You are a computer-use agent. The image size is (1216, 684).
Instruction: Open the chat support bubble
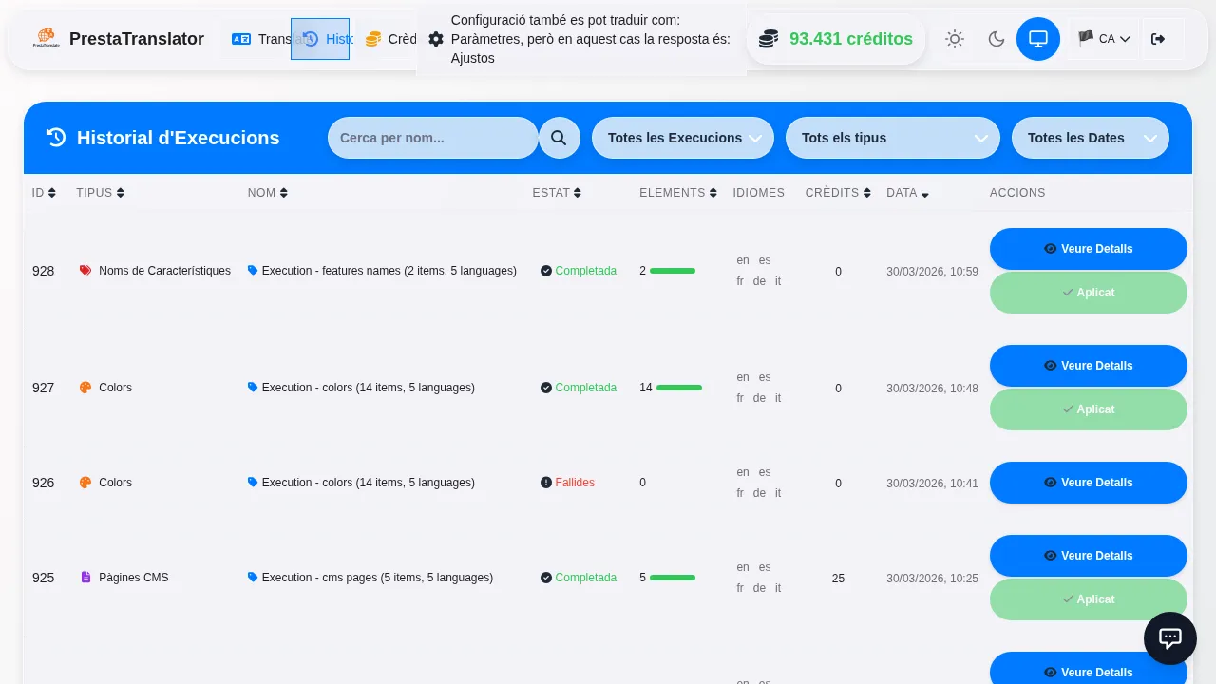pyautogui.click(x=1169, y=638)
